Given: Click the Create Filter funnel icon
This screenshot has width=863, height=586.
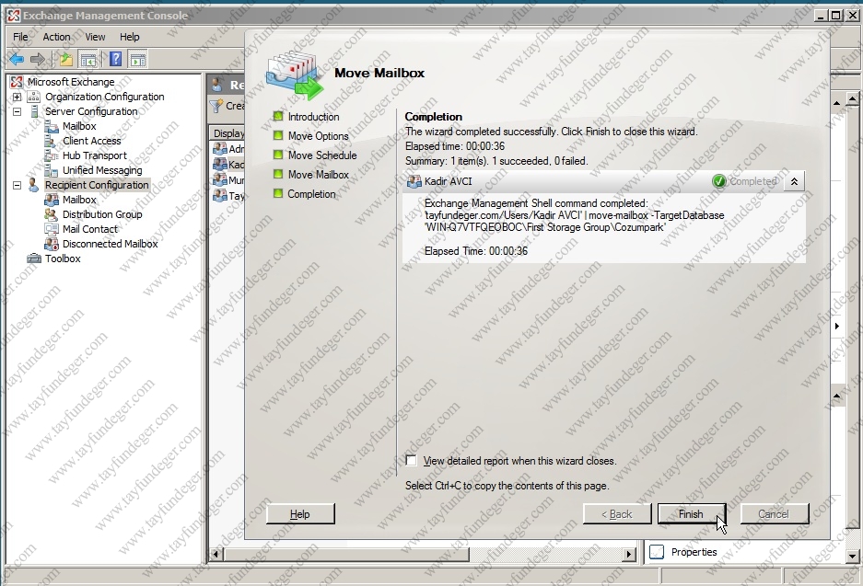Looking at the screenshot, I should pyautogui.click(x=216, y=106).
